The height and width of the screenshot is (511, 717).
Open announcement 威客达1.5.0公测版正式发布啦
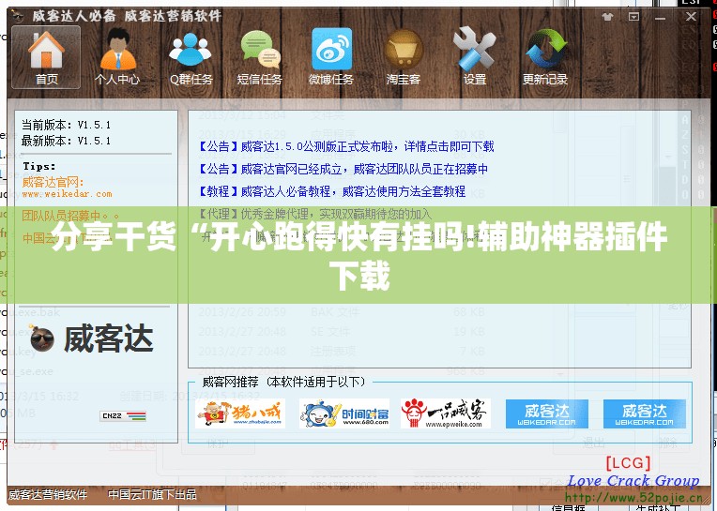click(346, 146)
